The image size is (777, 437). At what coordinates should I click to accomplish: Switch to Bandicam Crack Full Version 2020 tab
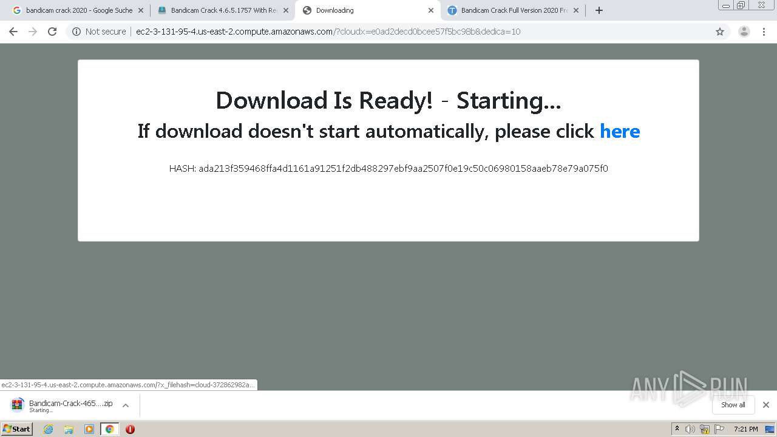coord(514,10)
